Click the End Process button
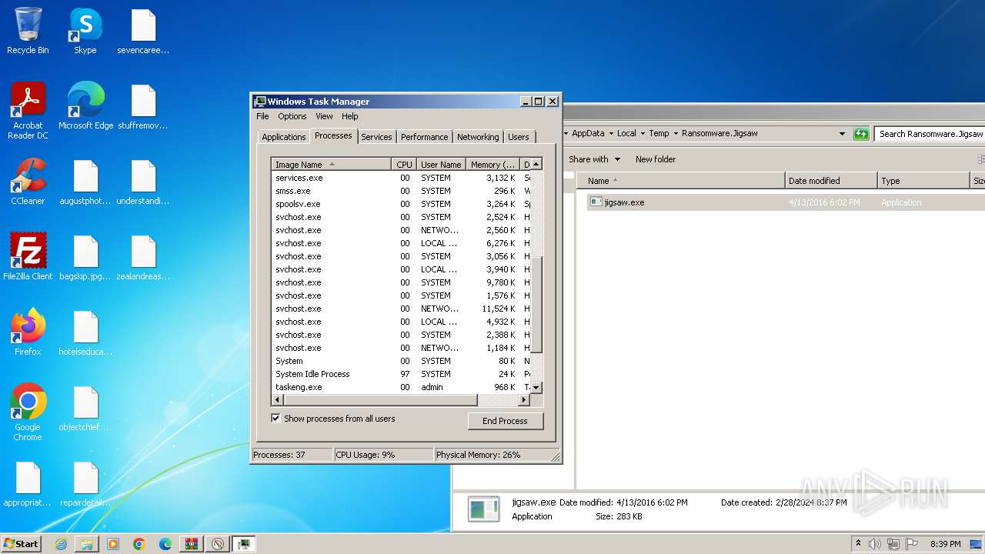 click(505, 421)
